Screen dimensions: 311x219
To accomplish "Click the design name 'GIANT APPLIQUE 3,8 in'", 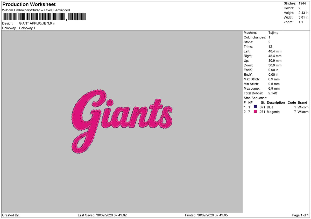I will (37, 23).
